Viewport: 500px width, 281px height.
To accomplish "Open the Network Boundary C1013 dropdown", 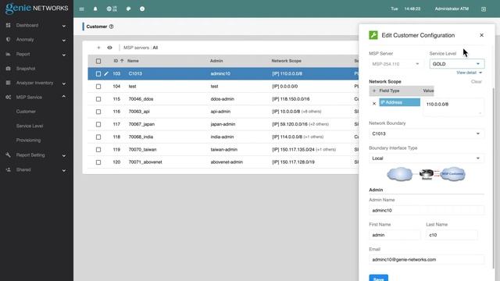I will 427,133.
